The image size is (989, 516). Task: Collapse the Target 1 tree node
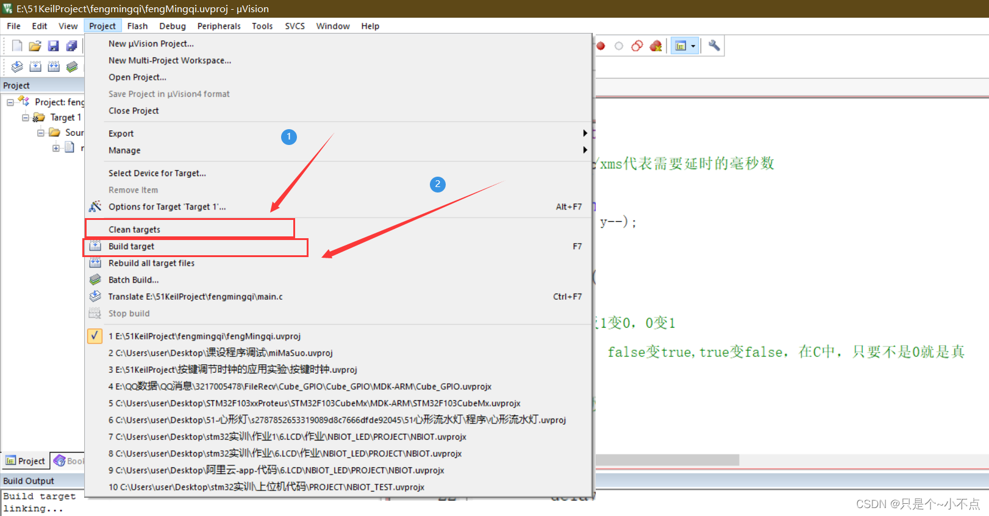26,118
